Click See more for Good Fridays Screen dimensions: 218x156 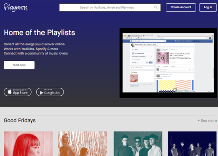207,121
